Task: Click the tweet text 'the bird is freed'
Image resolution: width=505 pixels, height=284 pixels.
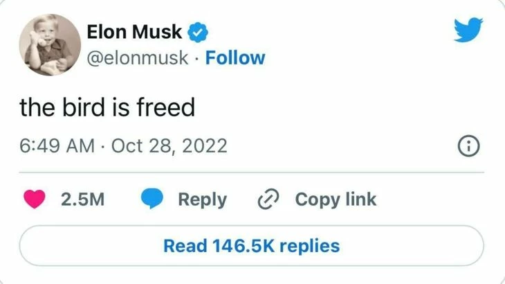Action: point(107,107)
